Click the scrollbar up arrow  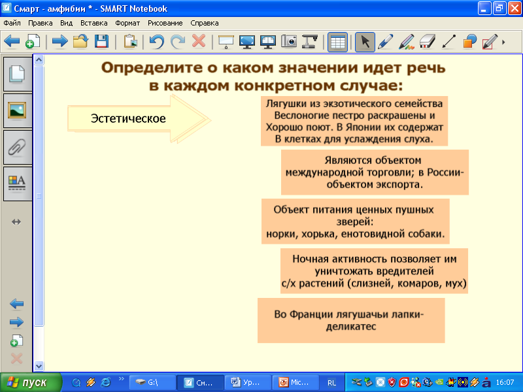(39, 60)
